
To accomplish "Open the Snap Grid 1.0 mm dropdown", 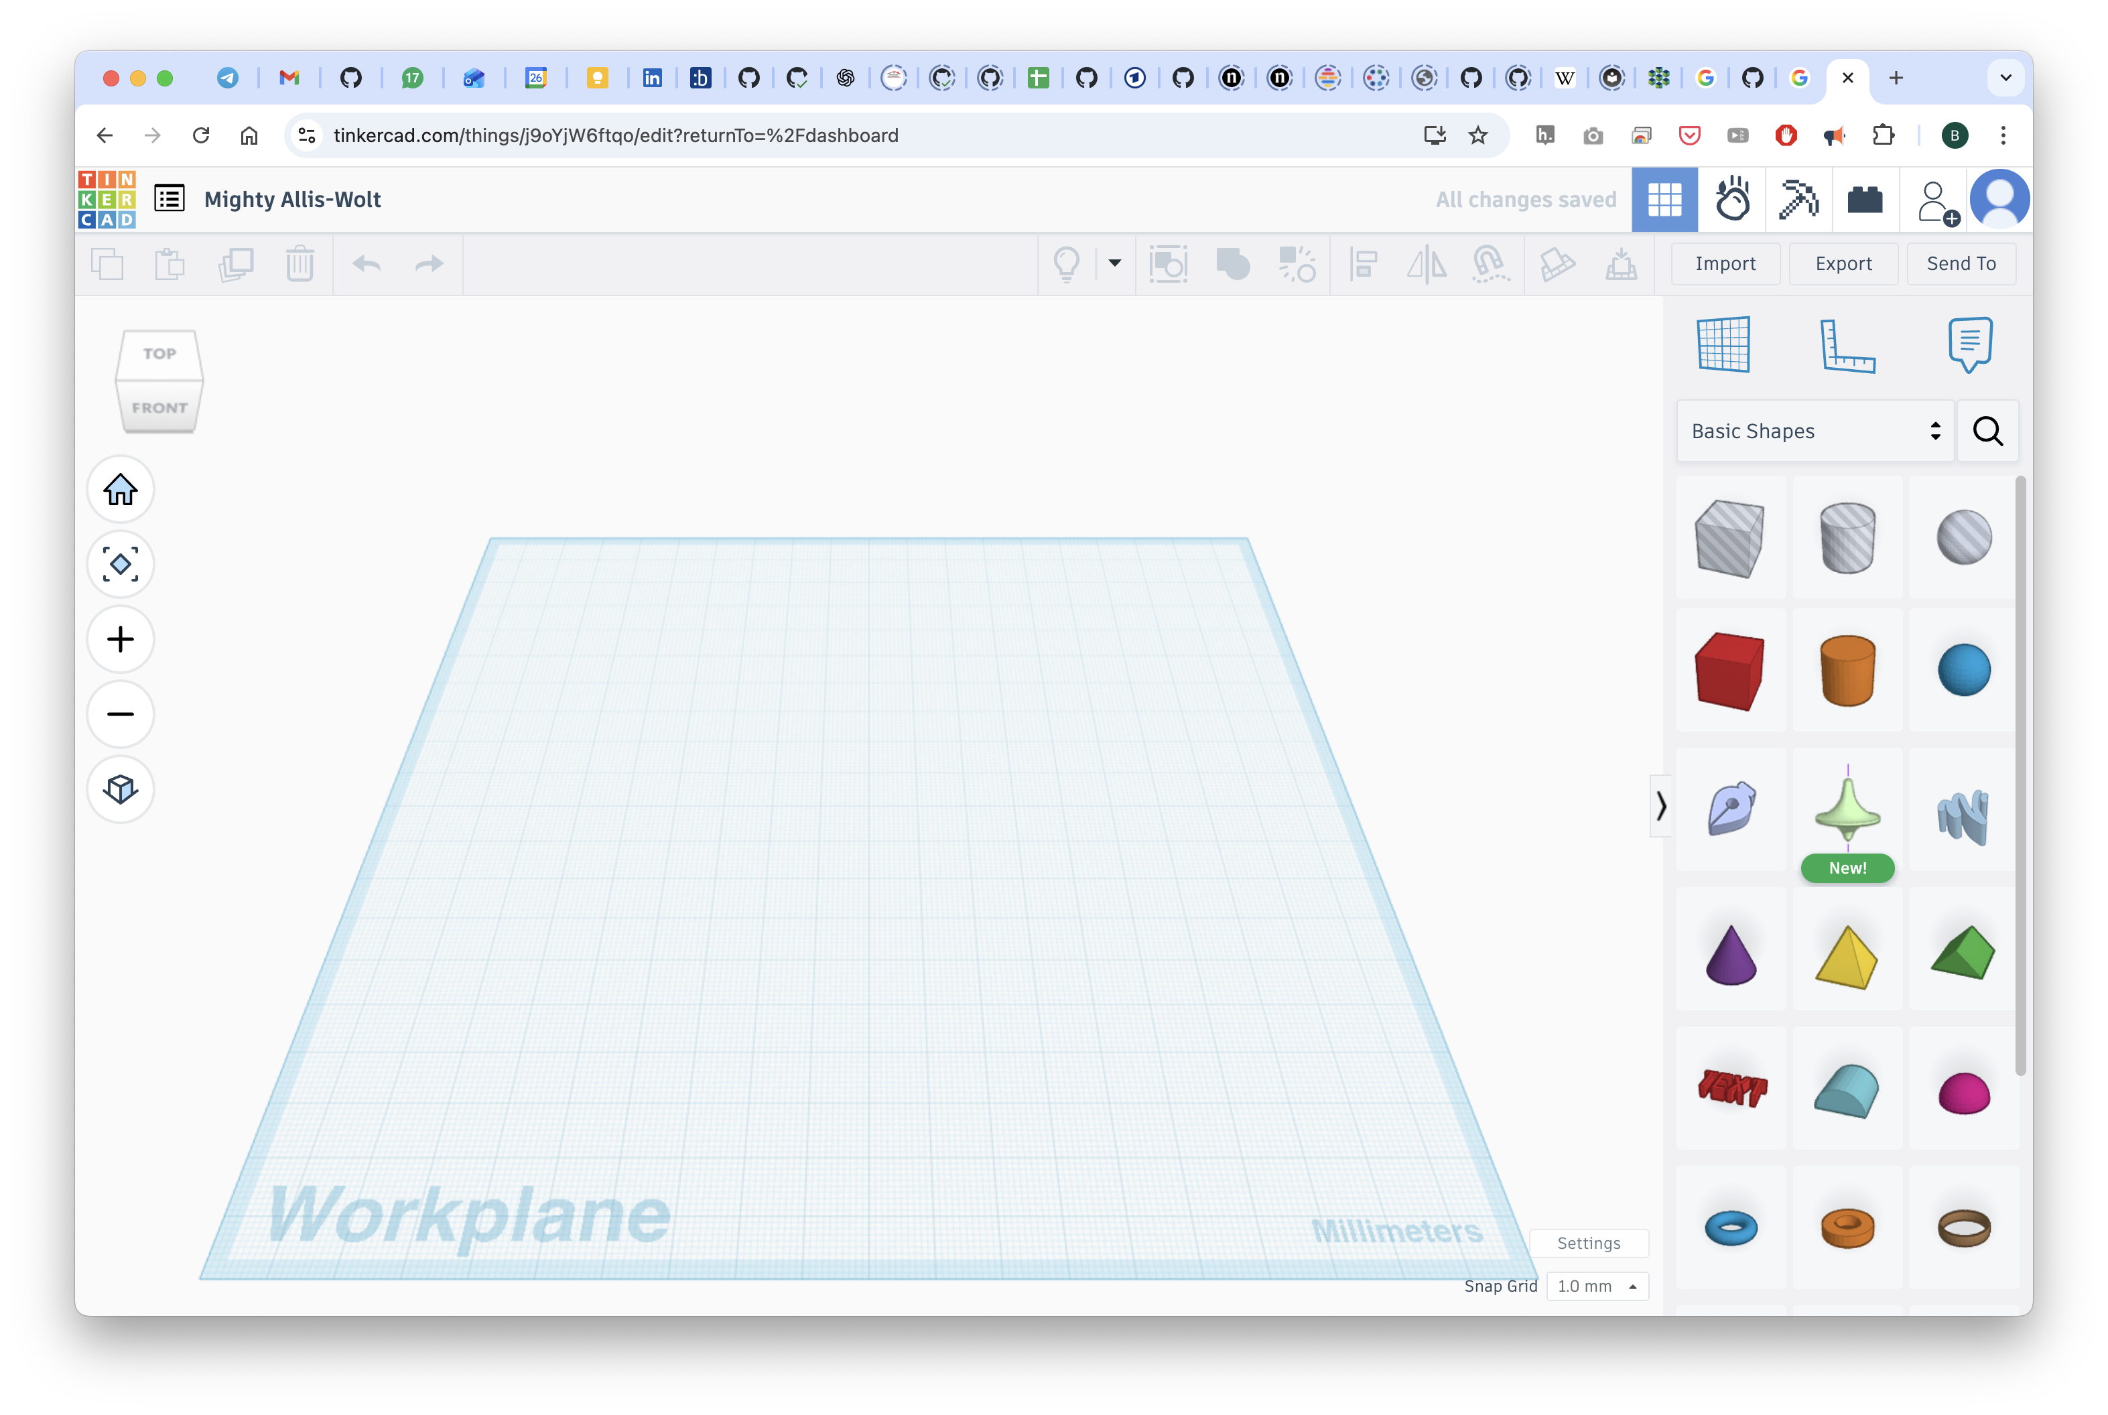I will pos(1596,1286).
